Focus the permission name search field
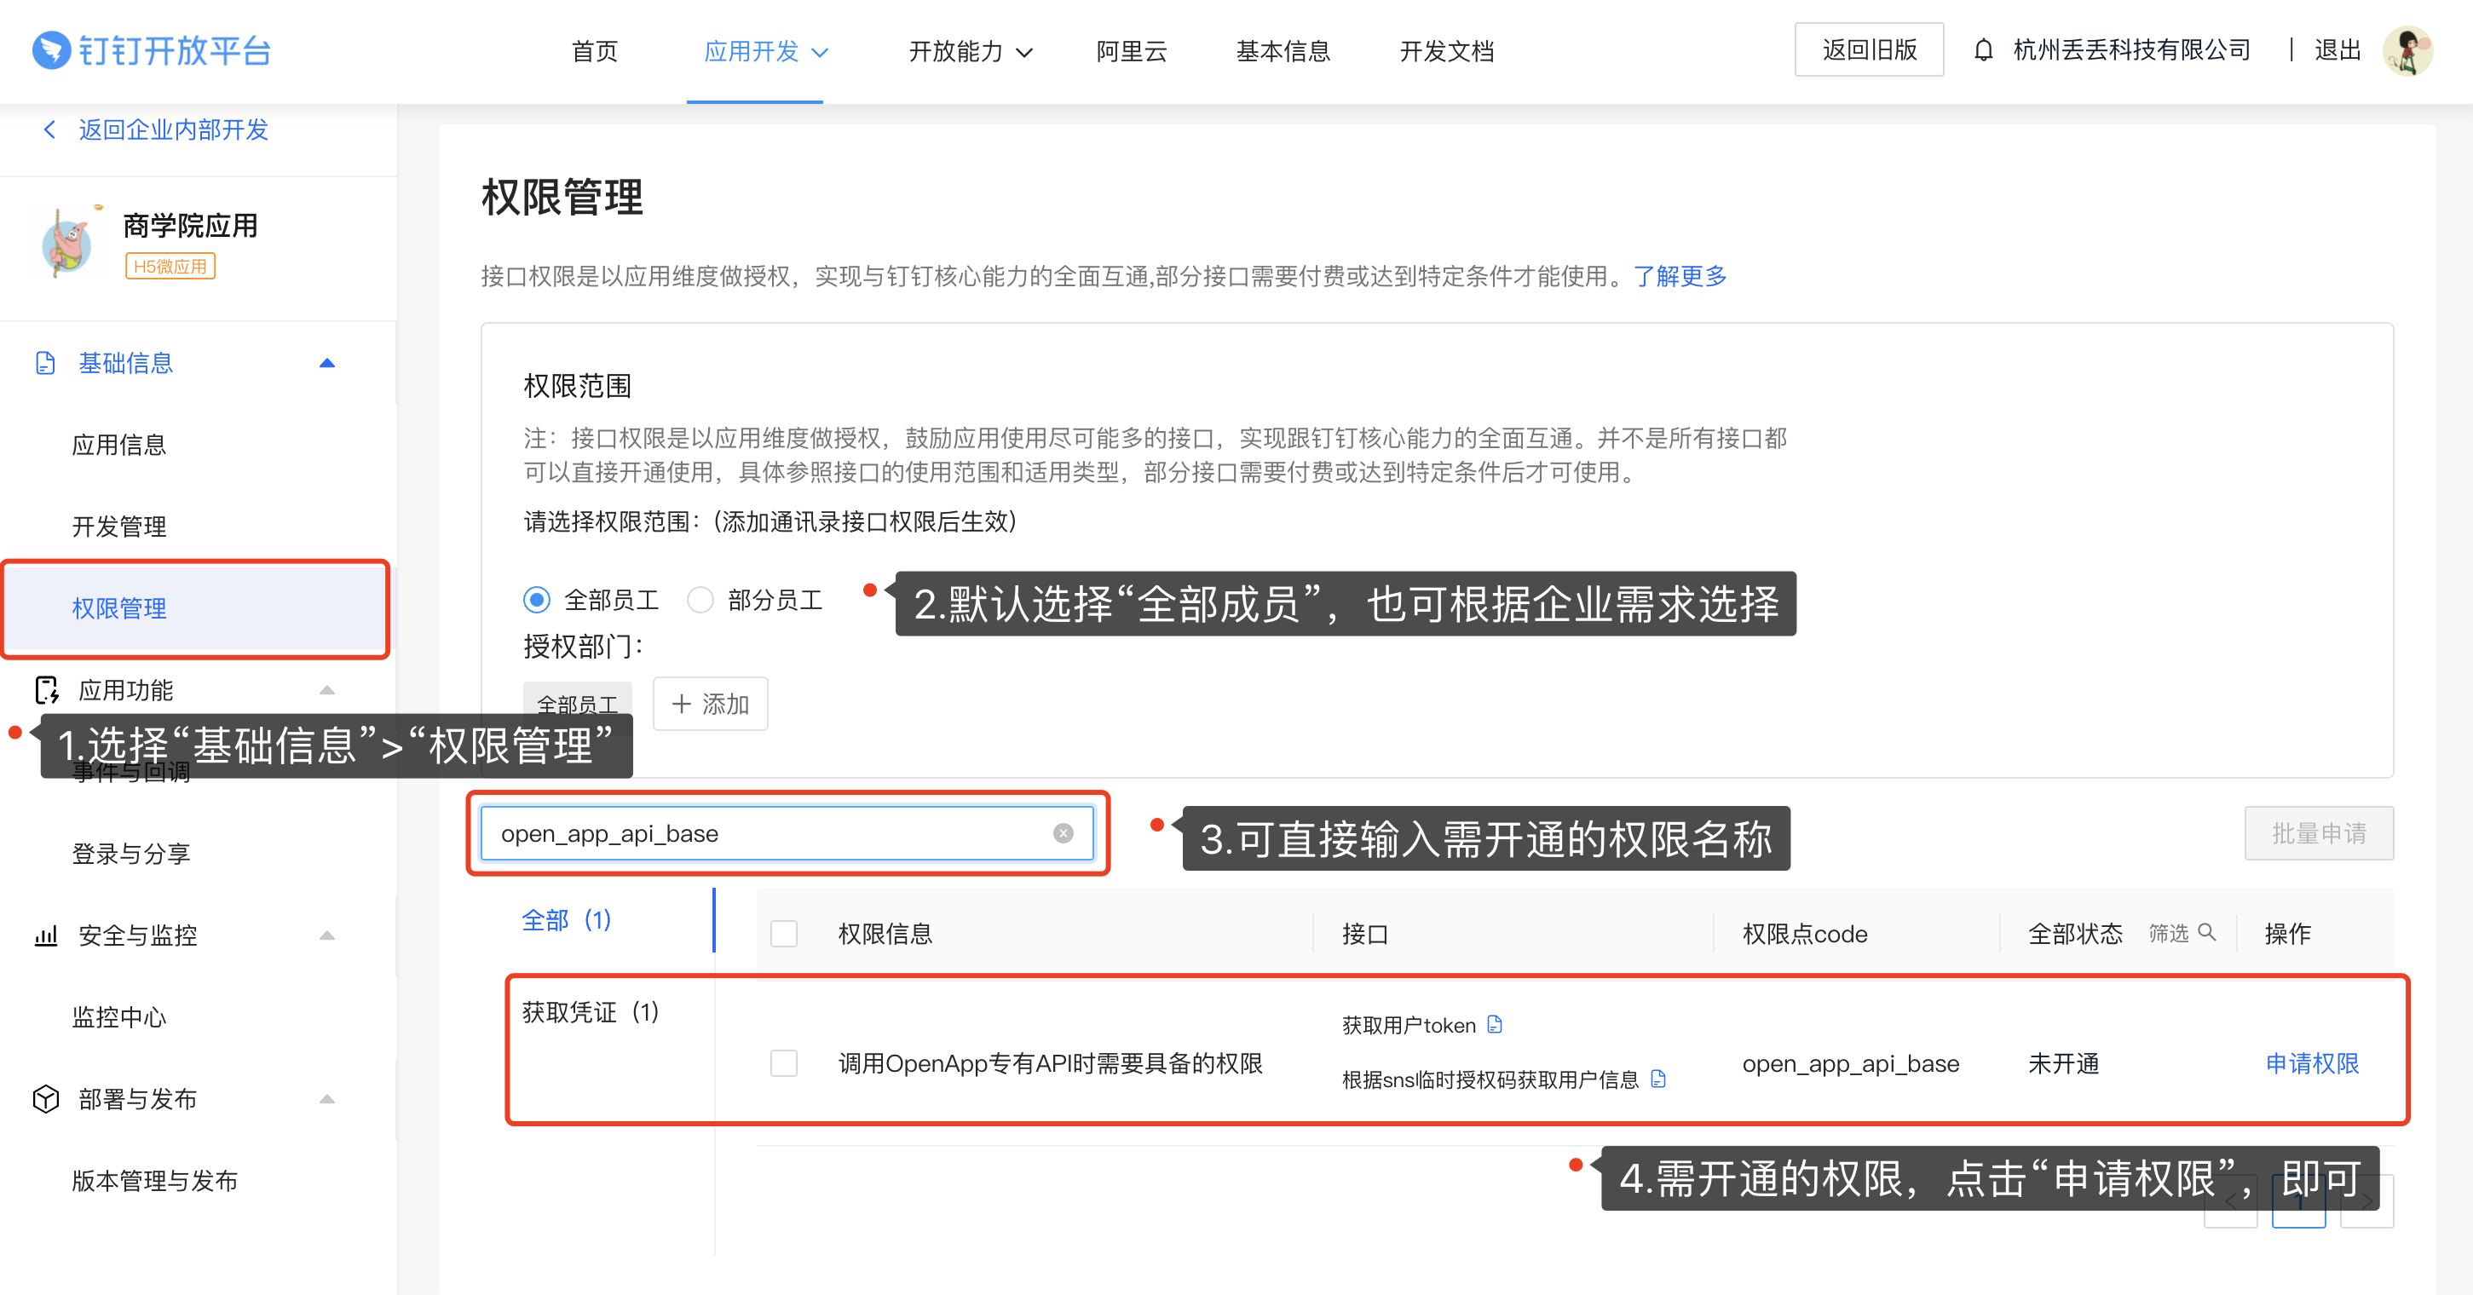Image resolution: width=2473 pixels, height=1295 pixels. click(x=787, y=833)
